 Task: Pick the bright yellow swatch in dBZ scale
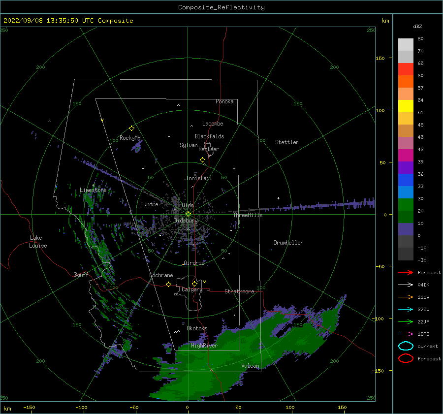(x=406, y=106)
